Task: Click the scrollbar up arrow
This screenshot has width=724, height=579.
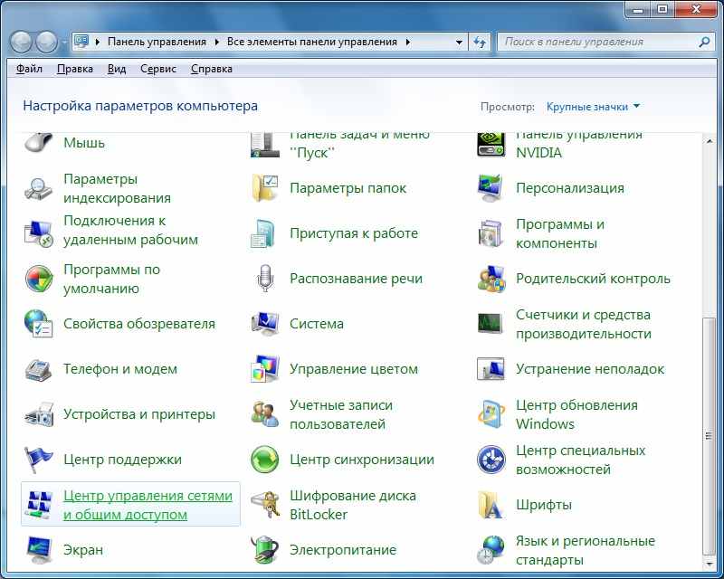Action: (710, 140)
